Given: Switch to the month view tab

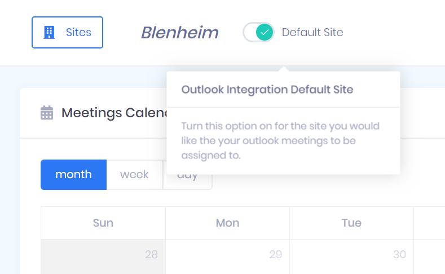Looking at the screenshot, I should 73,175.
